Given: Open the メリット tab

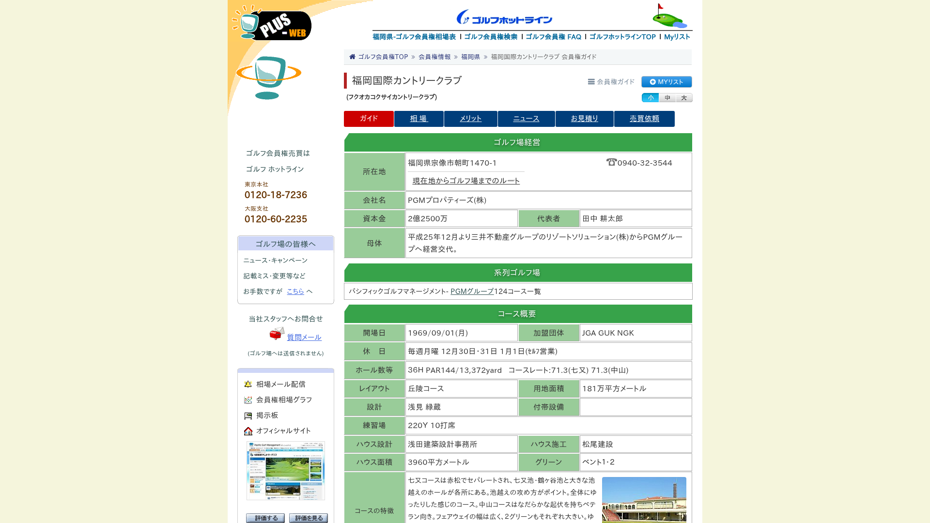Looking at the screenshot, I should pos(470,119).
